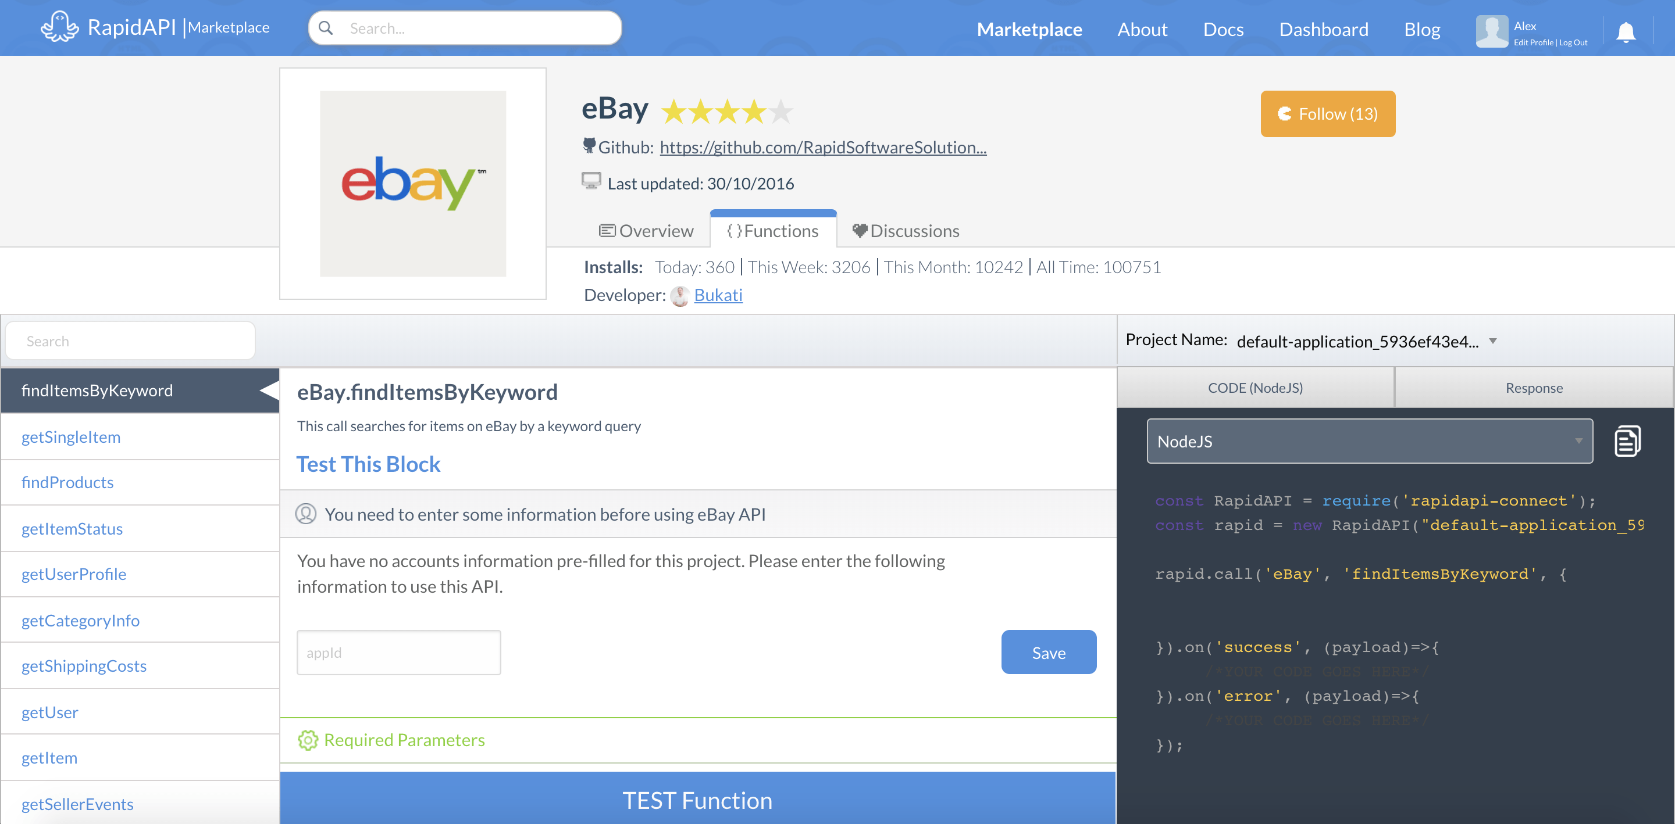Focus the appId input field

(398, 652)
